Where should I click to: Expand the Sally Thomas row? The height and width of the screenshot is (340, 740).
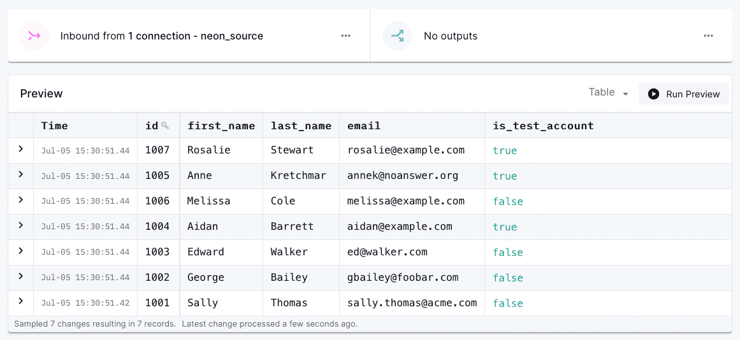21,302
